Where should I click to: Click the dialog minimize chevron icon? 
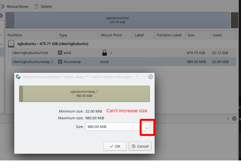point(144,77)
